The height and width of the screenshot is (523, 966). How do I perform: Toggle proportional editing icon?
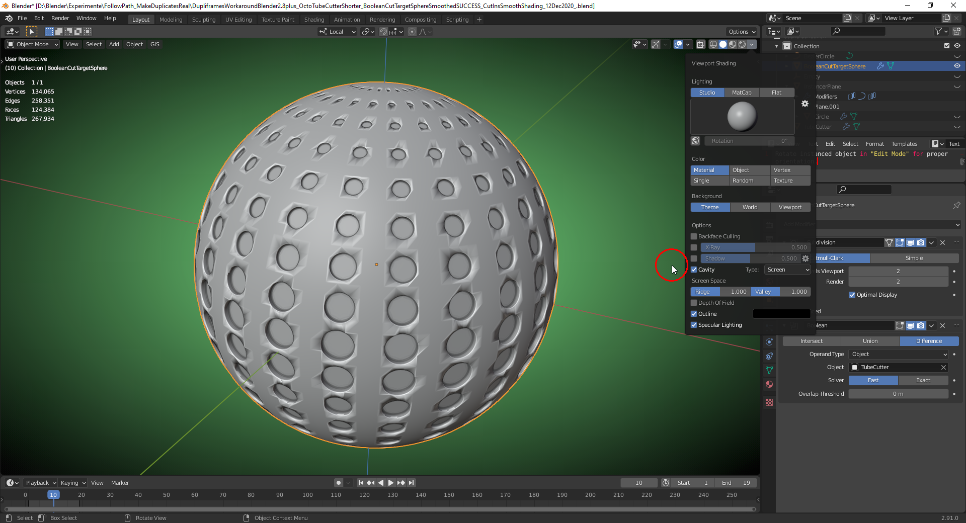pyautogui.click(x=412, y=32)
